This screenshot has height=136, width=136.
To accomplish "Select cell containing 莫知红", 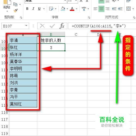I will click(x=23, y=104).
